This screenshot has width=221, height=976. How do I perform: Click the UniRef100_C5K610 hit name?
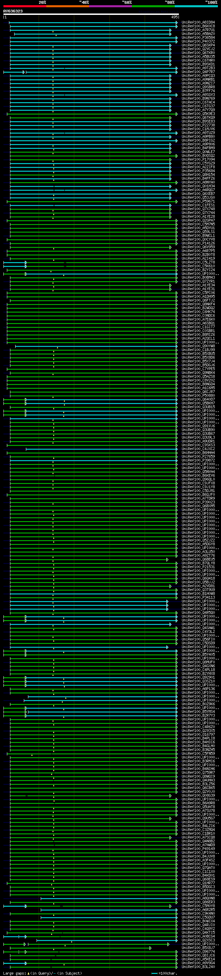click(198, 266)
